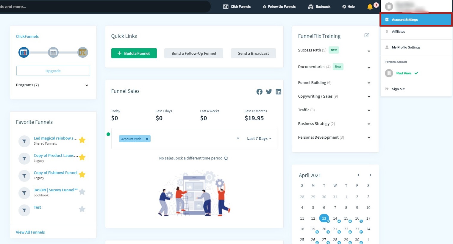The height and width of the screenshot is (244, 453).
Task: Open the ClickFunnels heading link
Action: point(27,36)
